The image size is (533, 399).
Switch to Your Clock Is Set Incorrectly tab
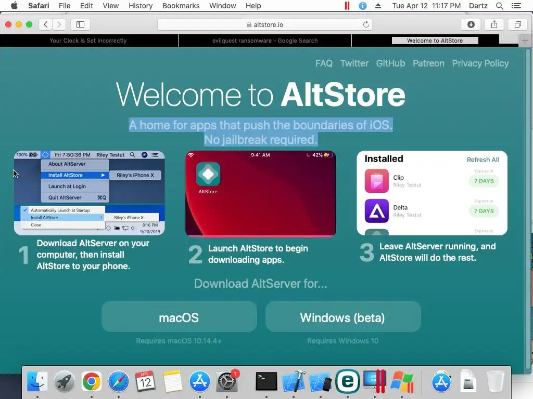(88, 41)
